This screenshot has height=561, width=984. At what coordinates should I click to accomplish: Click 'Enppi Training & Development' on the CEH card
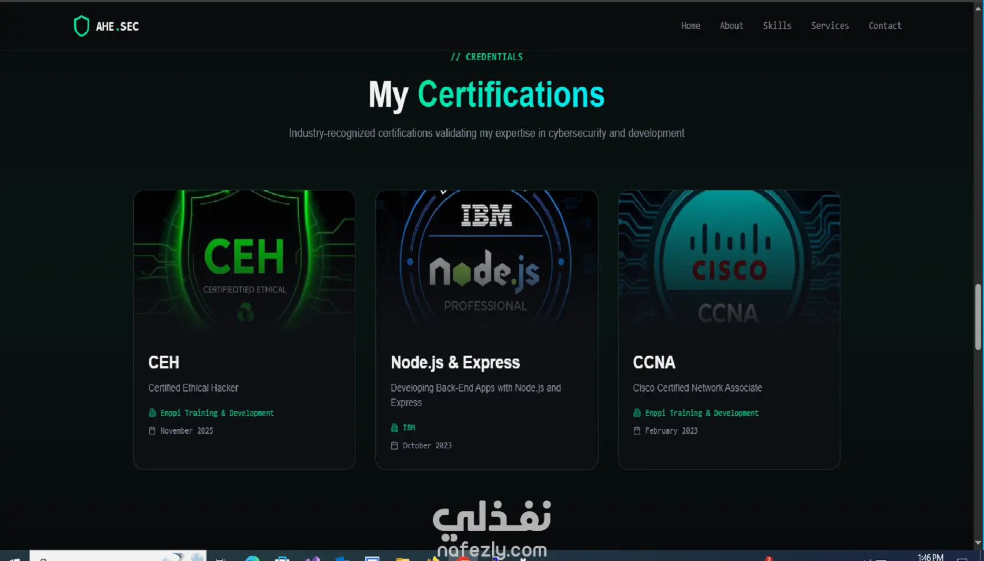(x=217, y=413)
